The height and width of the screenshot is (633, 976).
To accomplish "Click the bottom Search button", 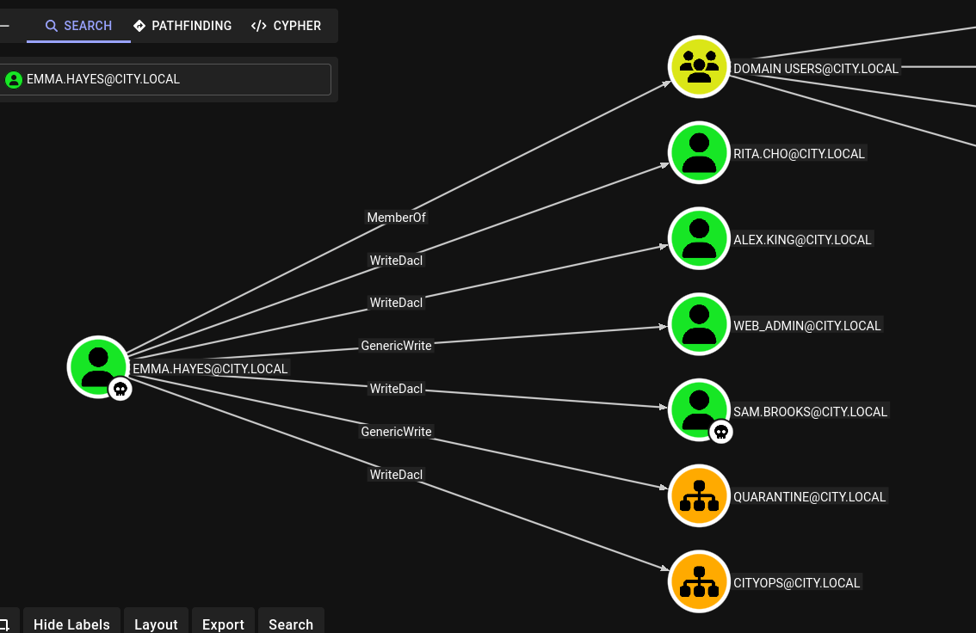I will coord(291,624).
